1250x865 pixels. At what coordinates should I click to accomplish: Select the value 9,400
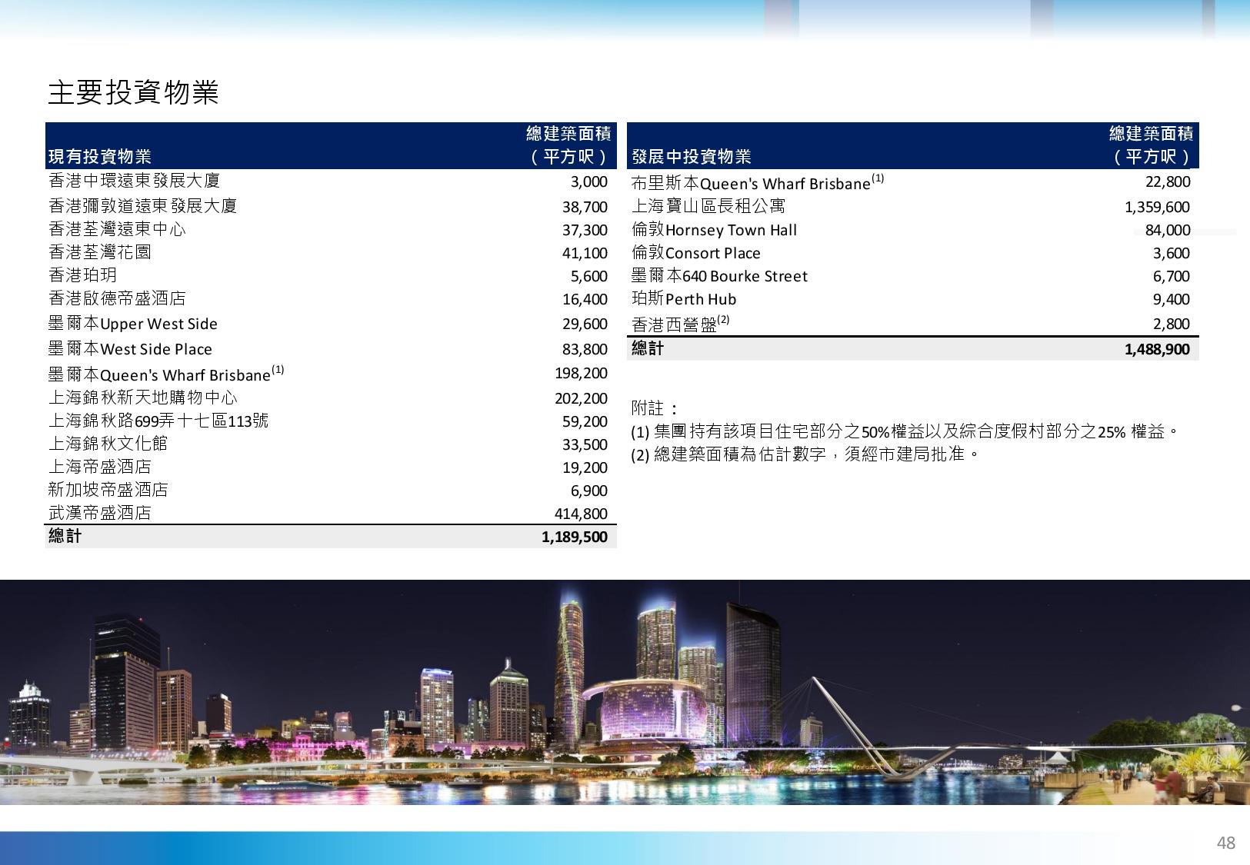[x=1172, y=299]
